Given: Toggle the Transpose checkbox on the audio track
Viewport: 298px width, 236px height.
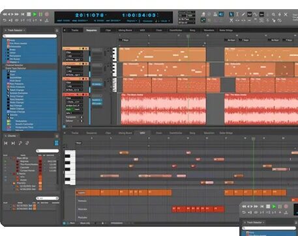Looking at the screenshot, I should (82, 117).
